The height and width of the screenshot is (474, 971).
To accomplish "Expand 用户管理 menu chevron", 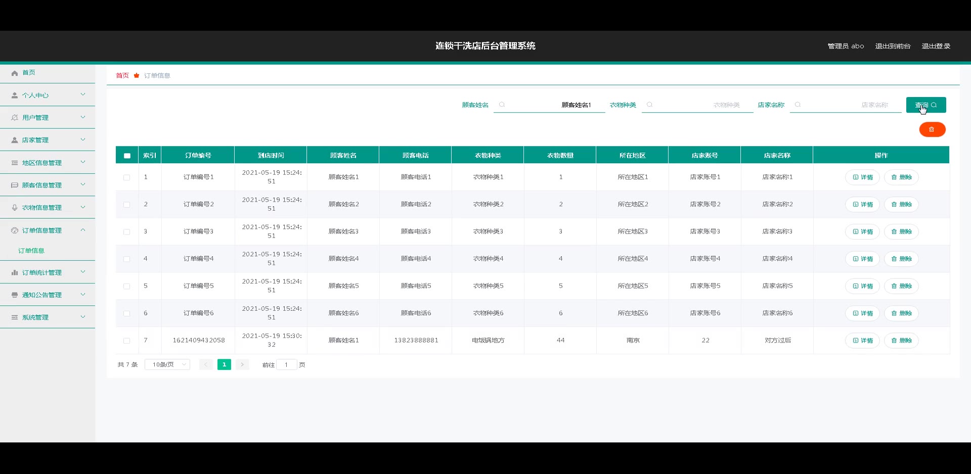I will pos(83,117).
